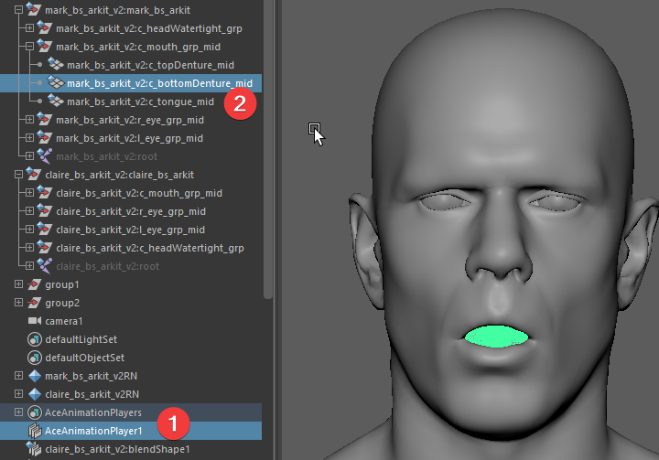The image size is (659, 460).
Task: Click the transform icon of mark c_headWatertight_grp
Action: click(x=45, y=27)
